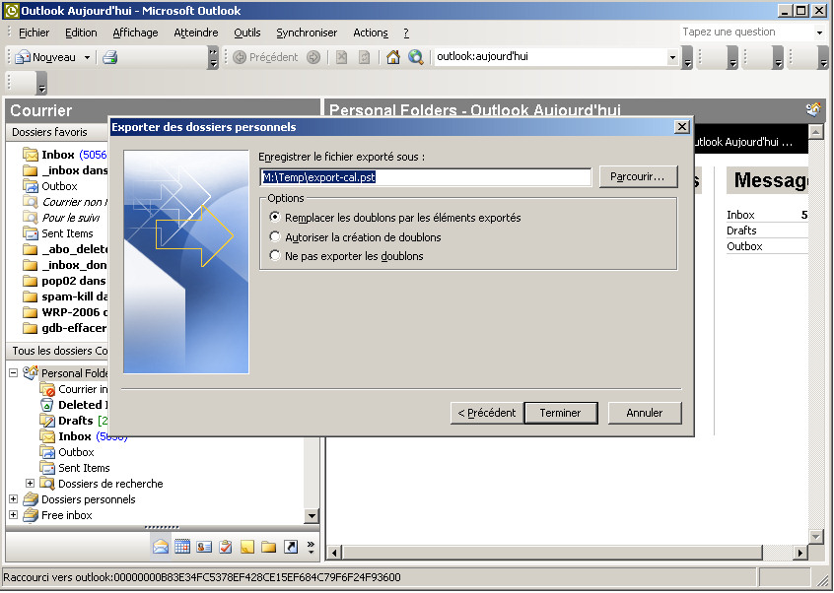The width and height of the screenshot is (834, 593).
Task: Open the Synchroniser menu
Action: pyautogui.click(x=307, y=33)
